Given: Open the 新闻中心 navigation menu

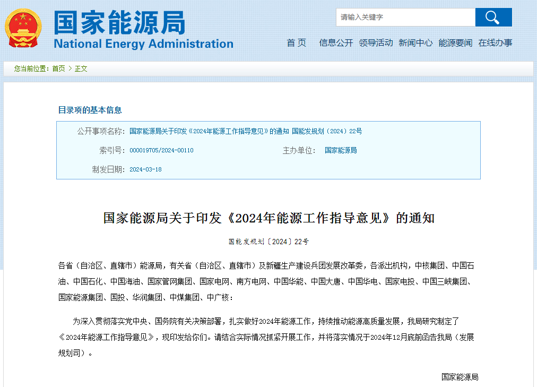Looking at the screenshot, I should (415, 43).
